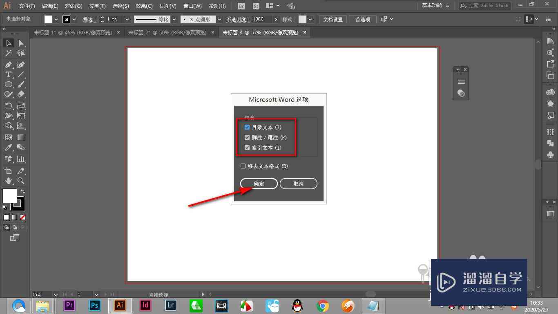Select the Zoom tool
Viewport: 558px width, 314px height.
pyautogui.click(x=21, y=181)
